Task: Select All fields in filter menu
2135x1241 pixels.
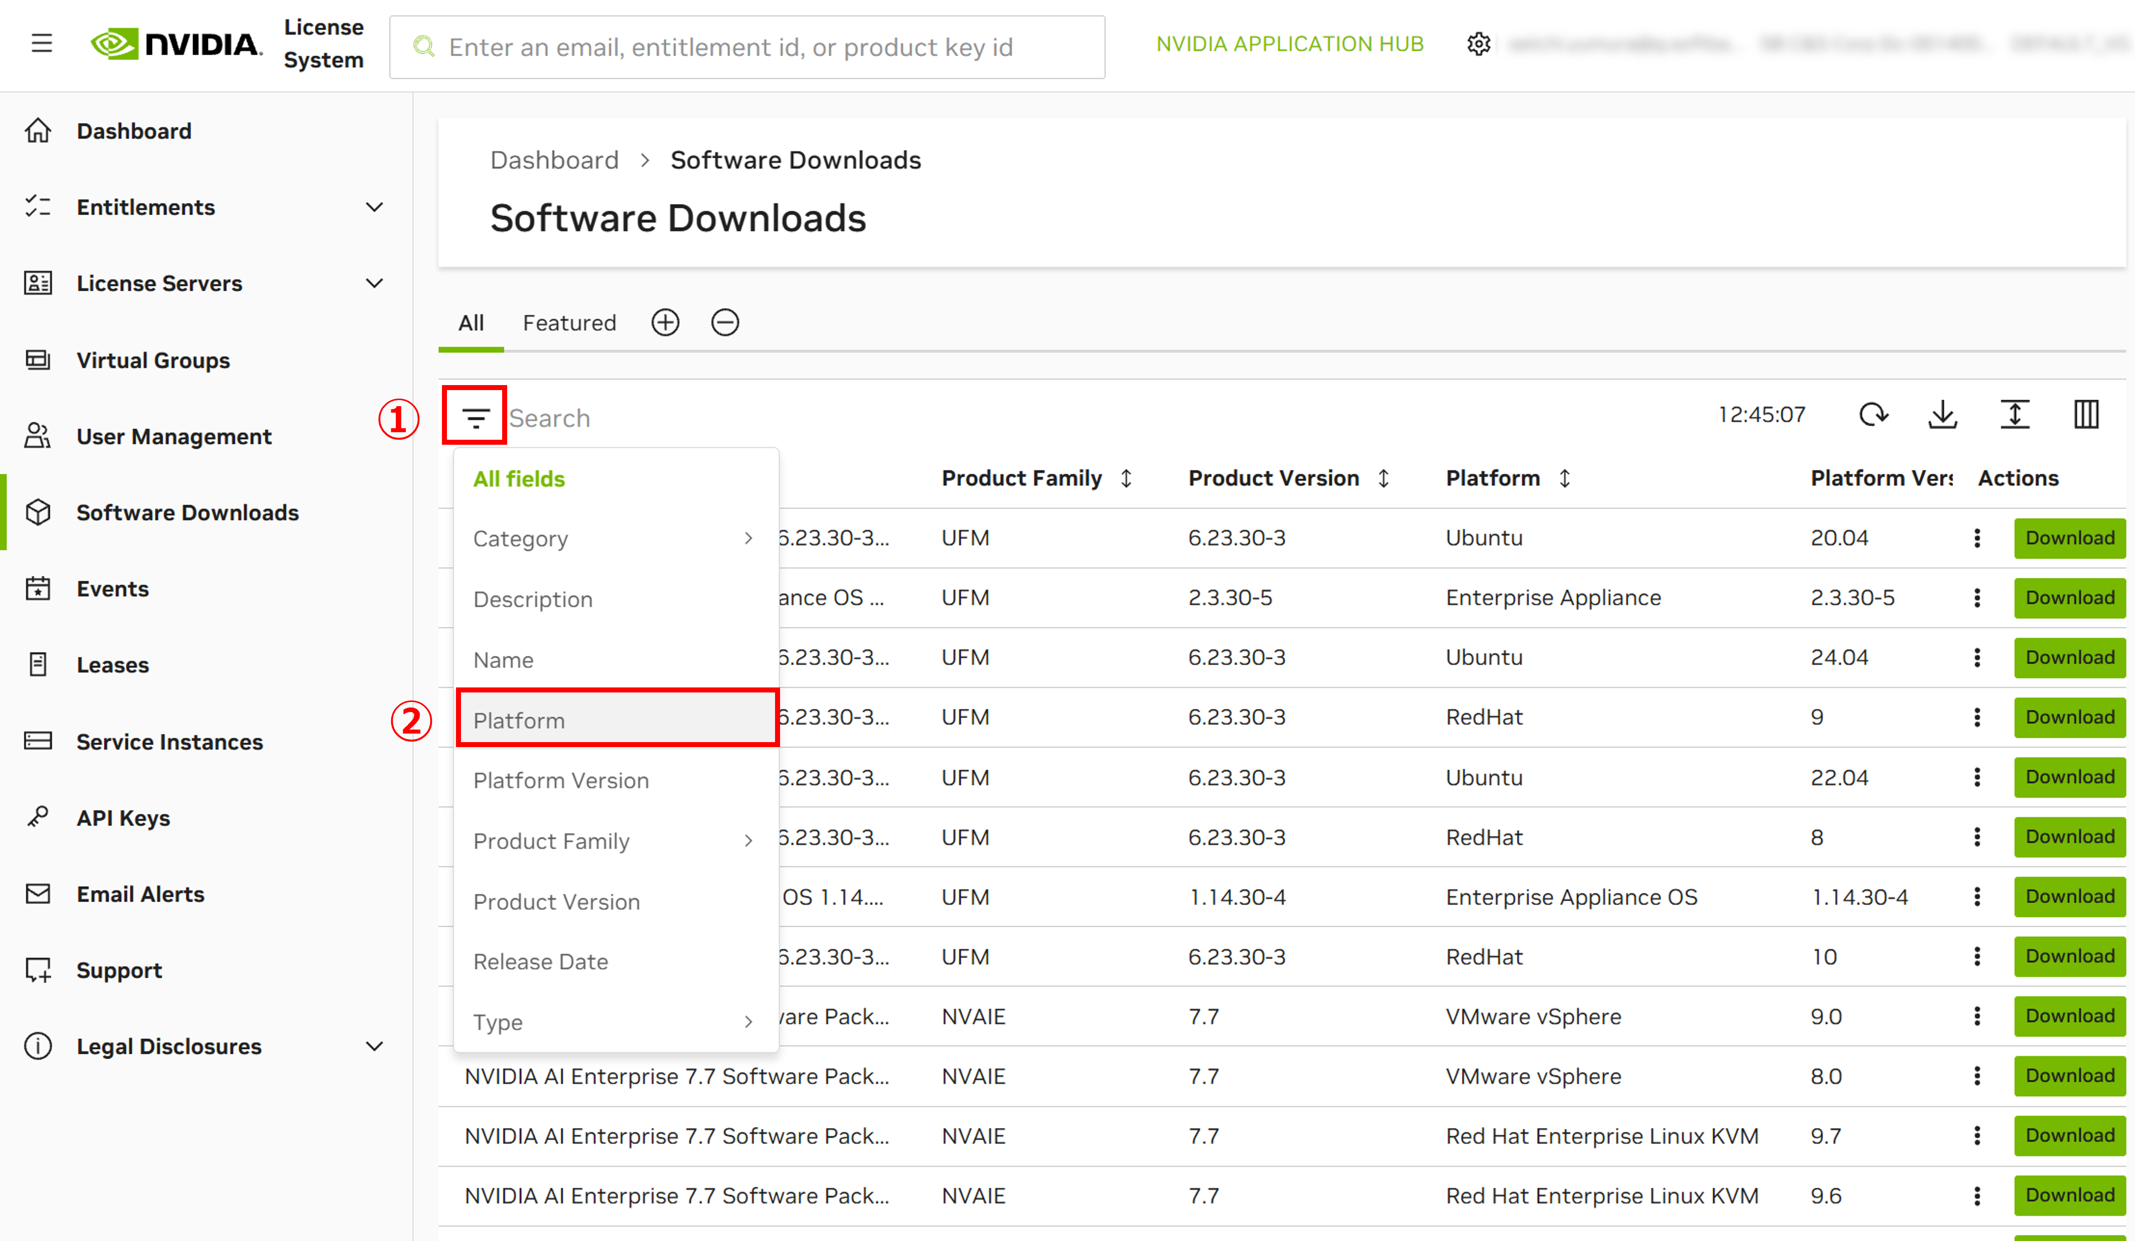Action: (x=616, y=479)
